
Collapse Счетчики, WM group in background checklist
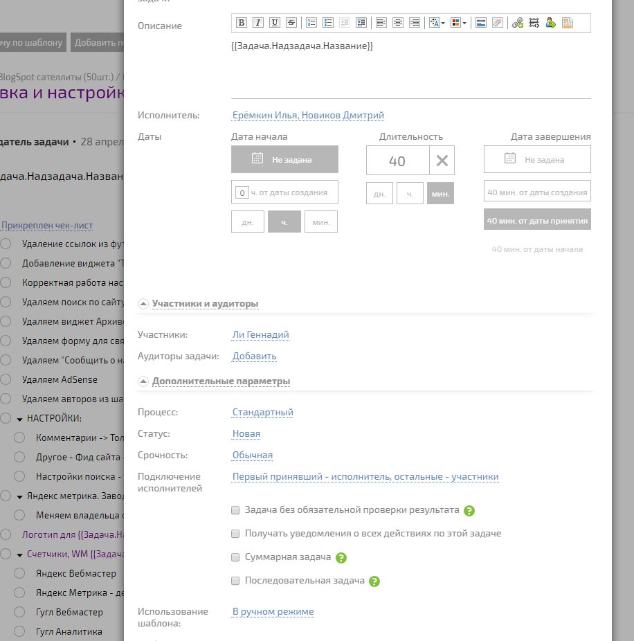click(x=19, y=555)
